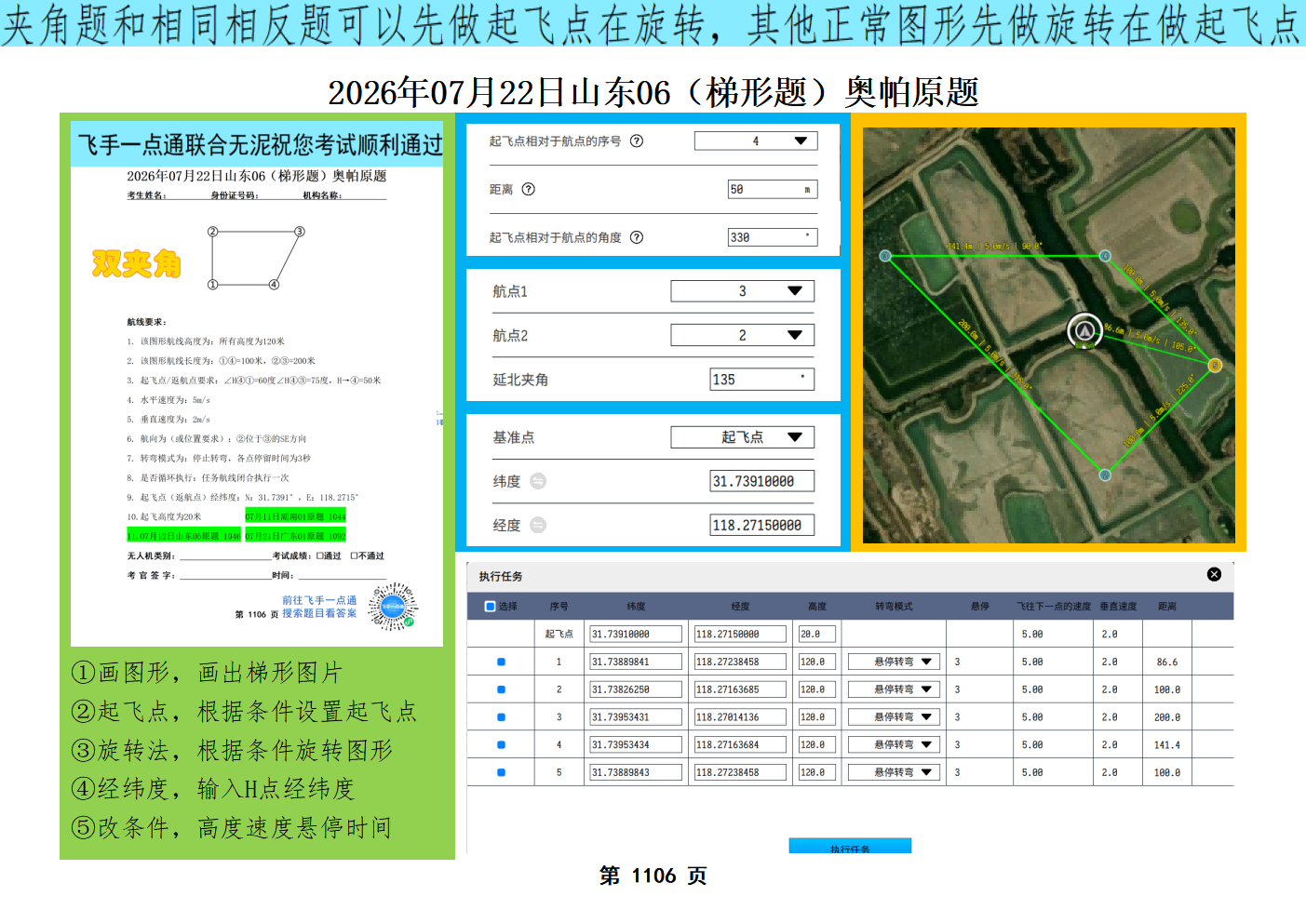Viewport: 1306px width, 923px height.
Task: Click distance cell 141.4 in row 4
Action: coord(1167,745)
